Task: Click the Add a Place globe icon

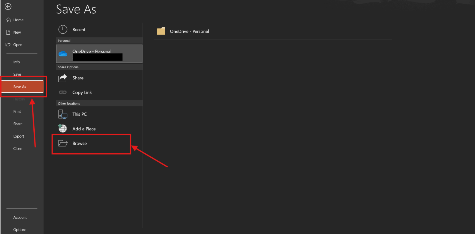Action: [62, 129]
